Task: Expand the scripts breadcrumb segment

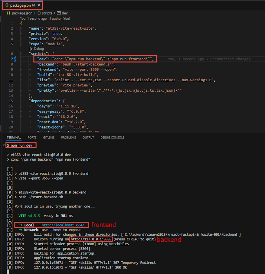Action: tap(47, 13)
